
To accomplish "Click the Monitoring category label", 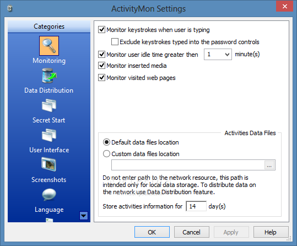I will (x=49, y=61).
